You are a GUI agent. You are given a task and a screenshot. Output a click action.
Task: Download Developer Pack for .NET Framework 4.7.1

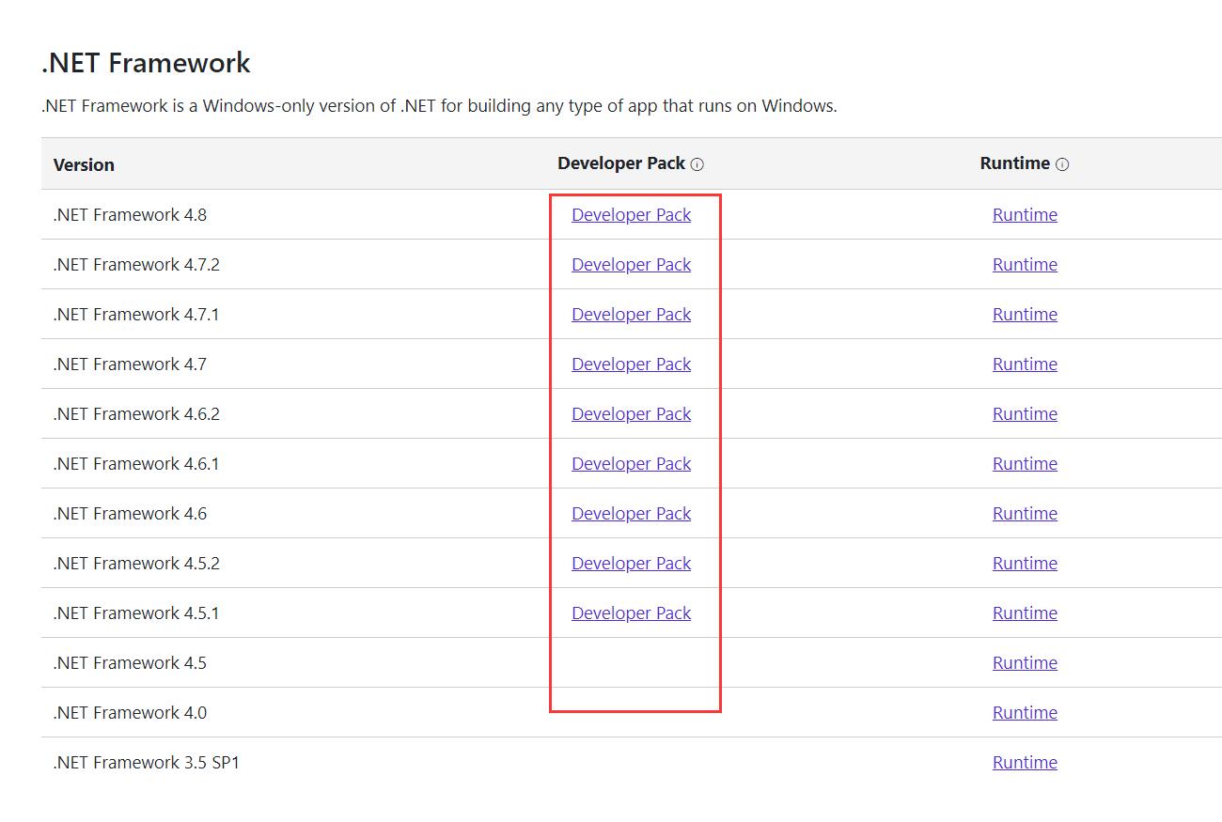(631, 315)
